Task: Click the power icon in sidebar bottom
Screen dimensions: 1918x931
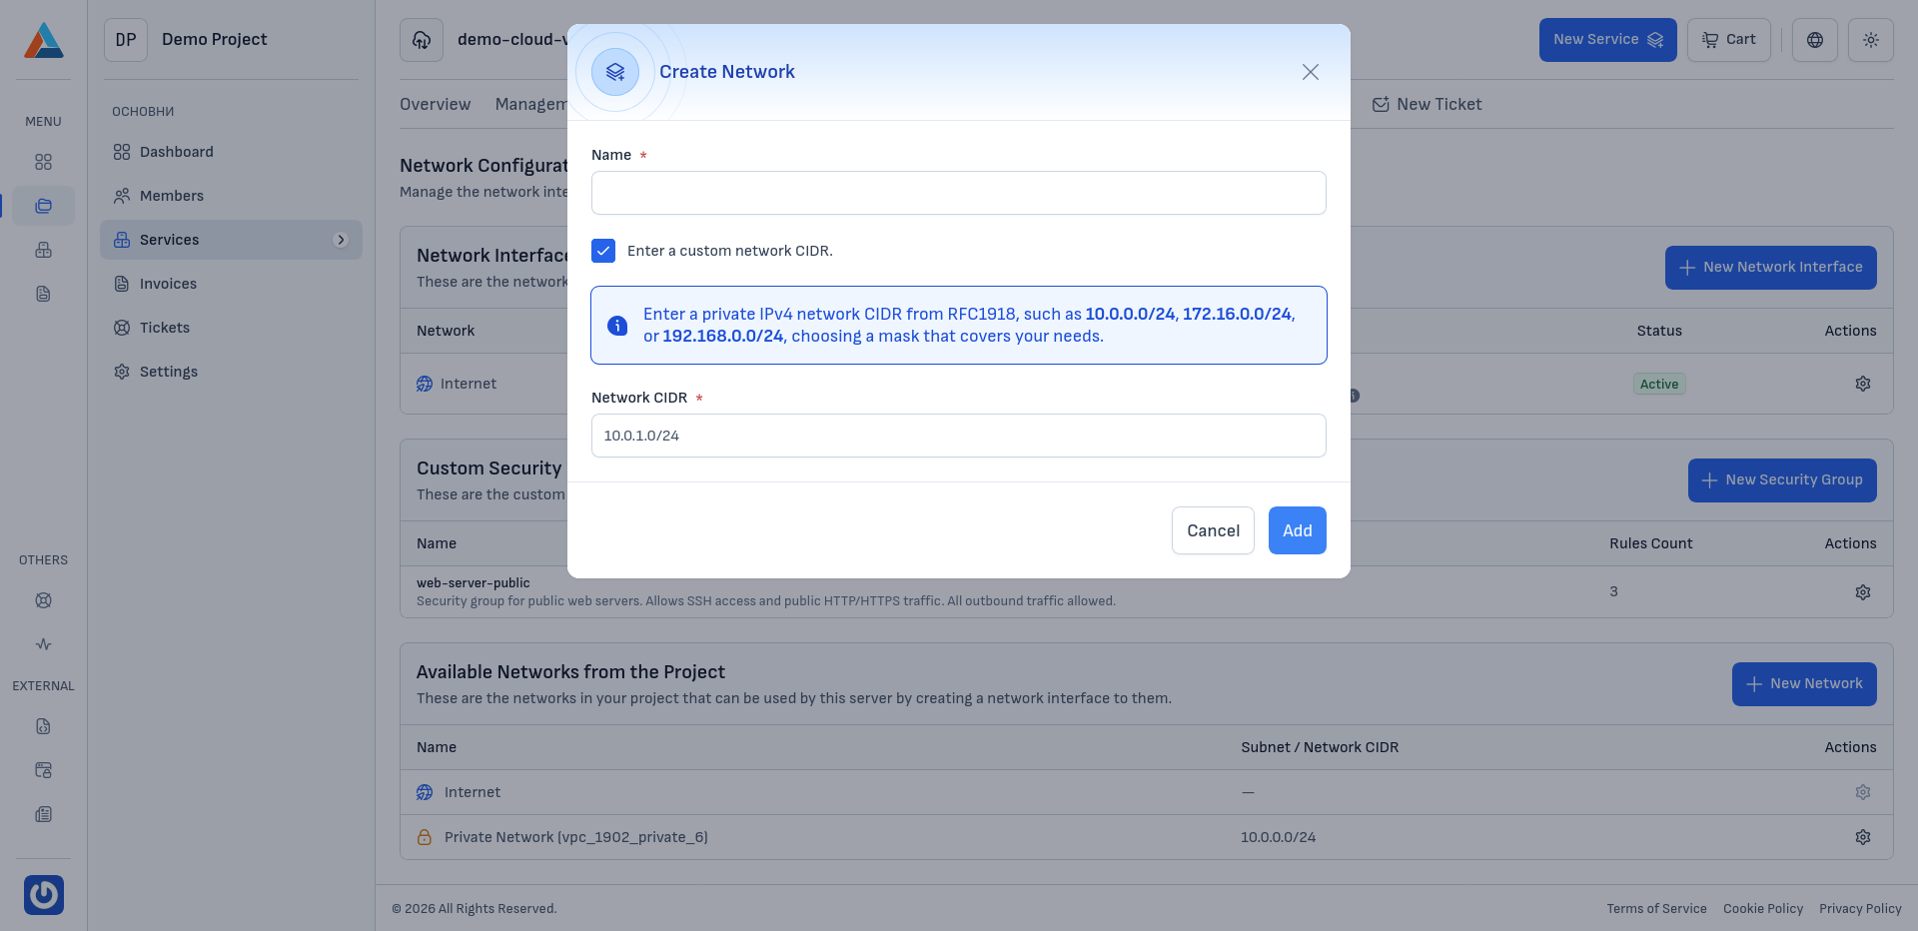Action: (x=44, y=894)
